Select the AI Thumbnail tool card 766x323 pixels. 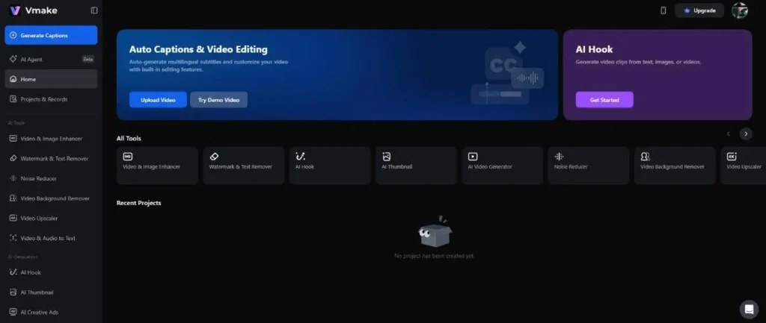(415, 165)
